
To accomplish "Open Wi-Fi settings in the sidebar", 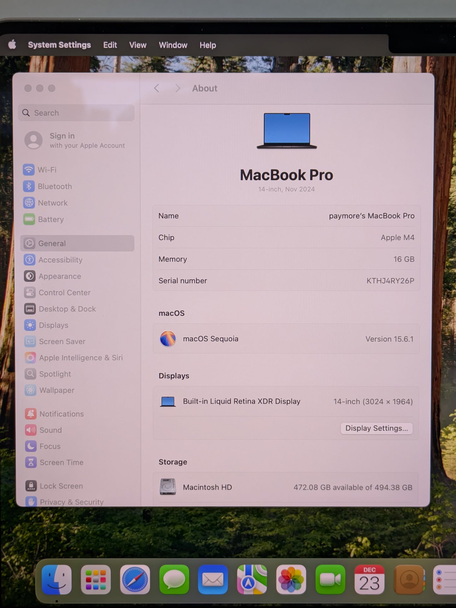I will (x=47, y=170).
